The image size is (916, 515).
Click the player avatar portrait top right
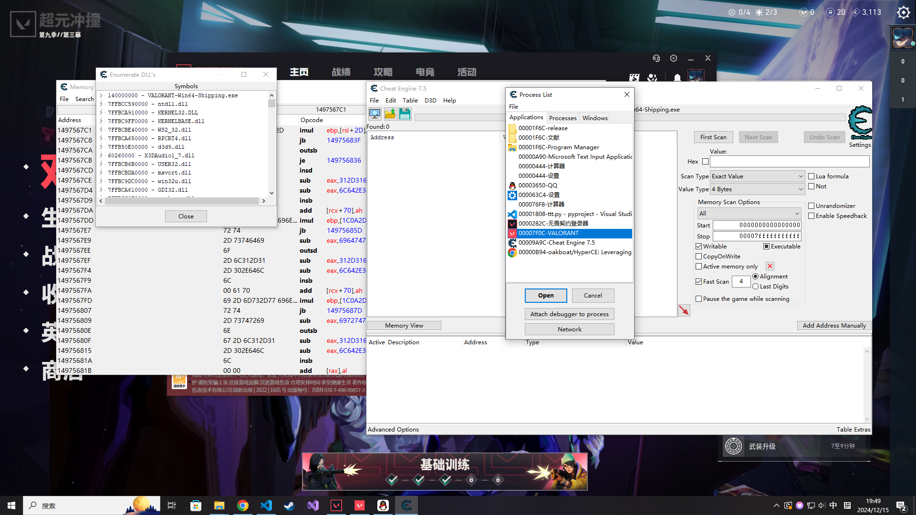[903, 38]
